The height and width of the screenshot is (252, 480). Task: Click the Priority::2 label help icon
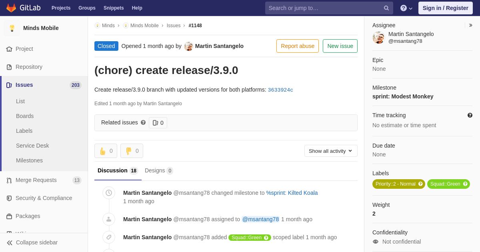point(420,184)
